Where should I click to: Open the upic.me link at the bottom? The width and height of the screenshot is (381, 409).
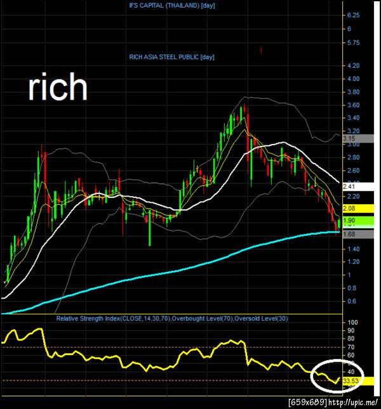coord(352,402)
